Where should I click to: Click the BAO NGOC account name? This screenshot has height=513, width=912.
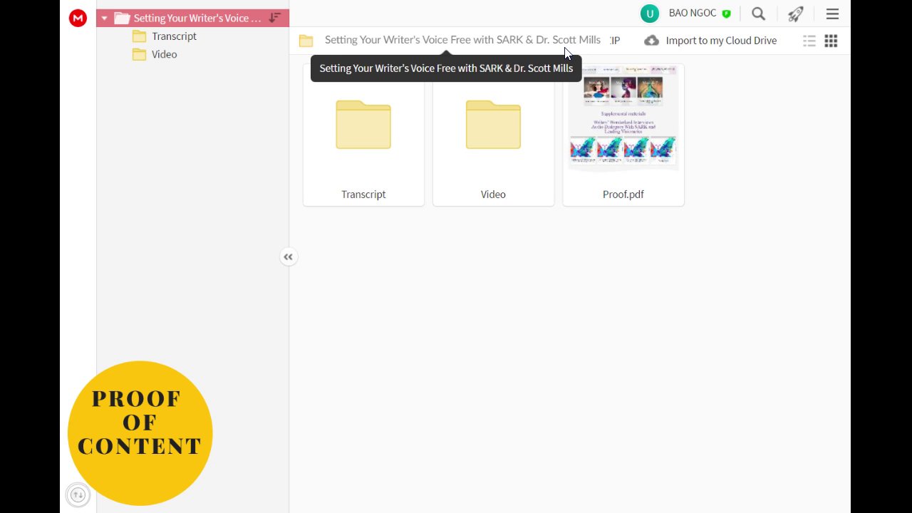693,14
